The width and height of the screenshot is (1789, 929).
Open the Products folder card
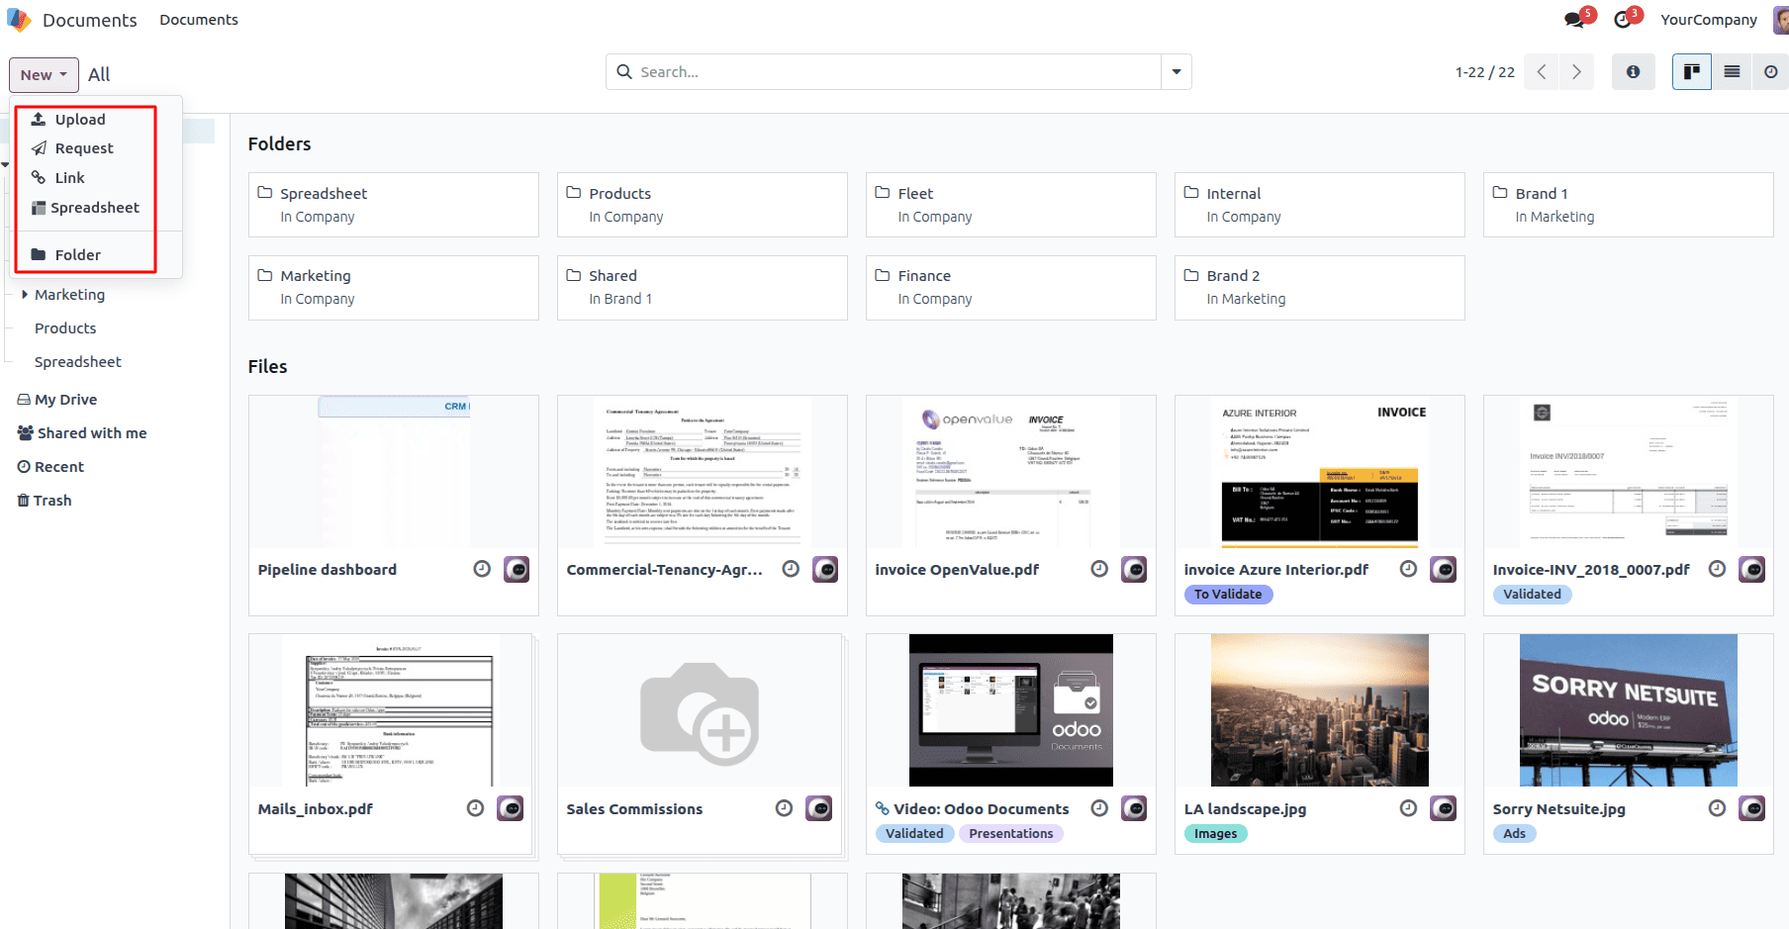[x=703, y=205]
